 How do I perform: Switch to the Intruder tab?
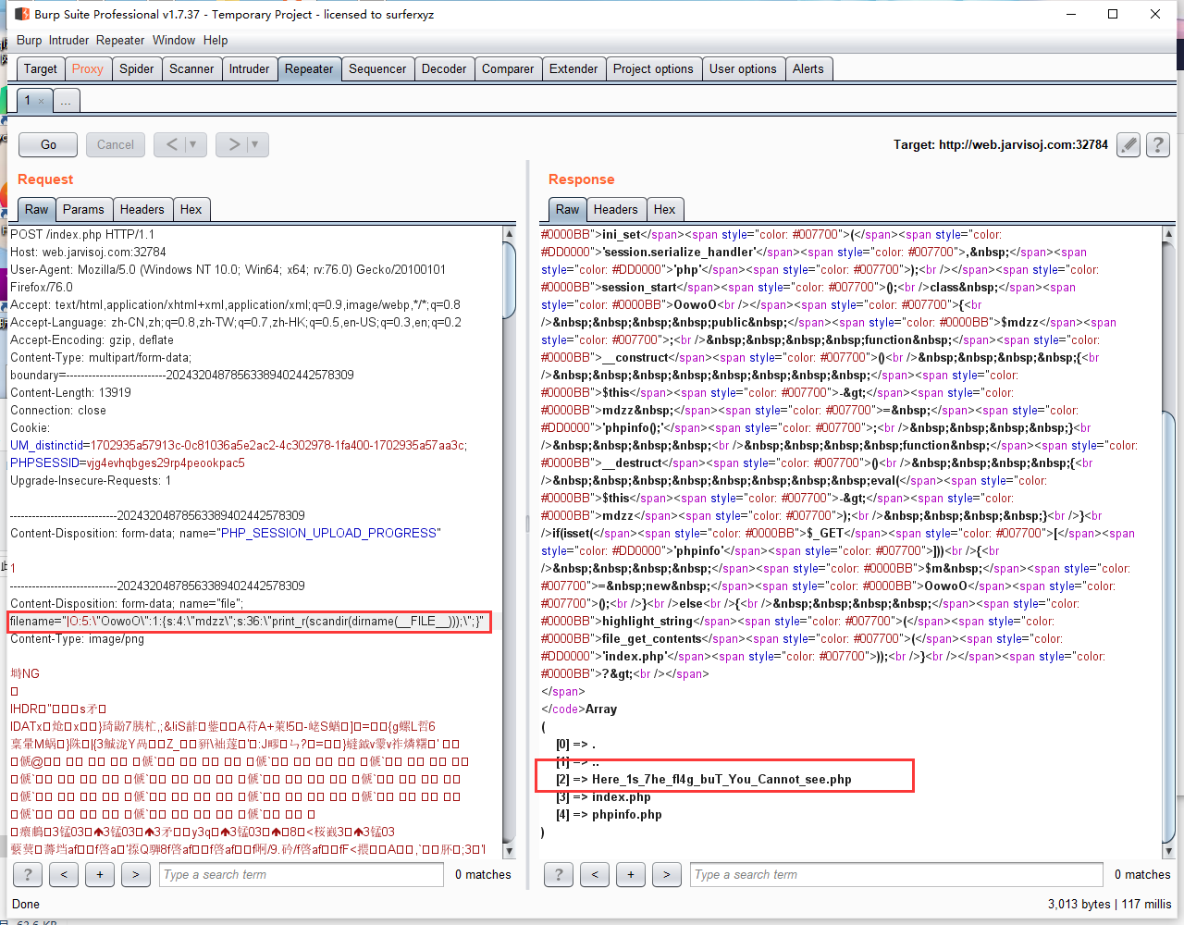pos(250,68)
